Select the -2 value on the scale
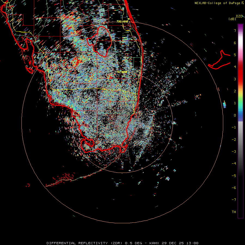This screenshot has width=245, height=245. (234, 140)
